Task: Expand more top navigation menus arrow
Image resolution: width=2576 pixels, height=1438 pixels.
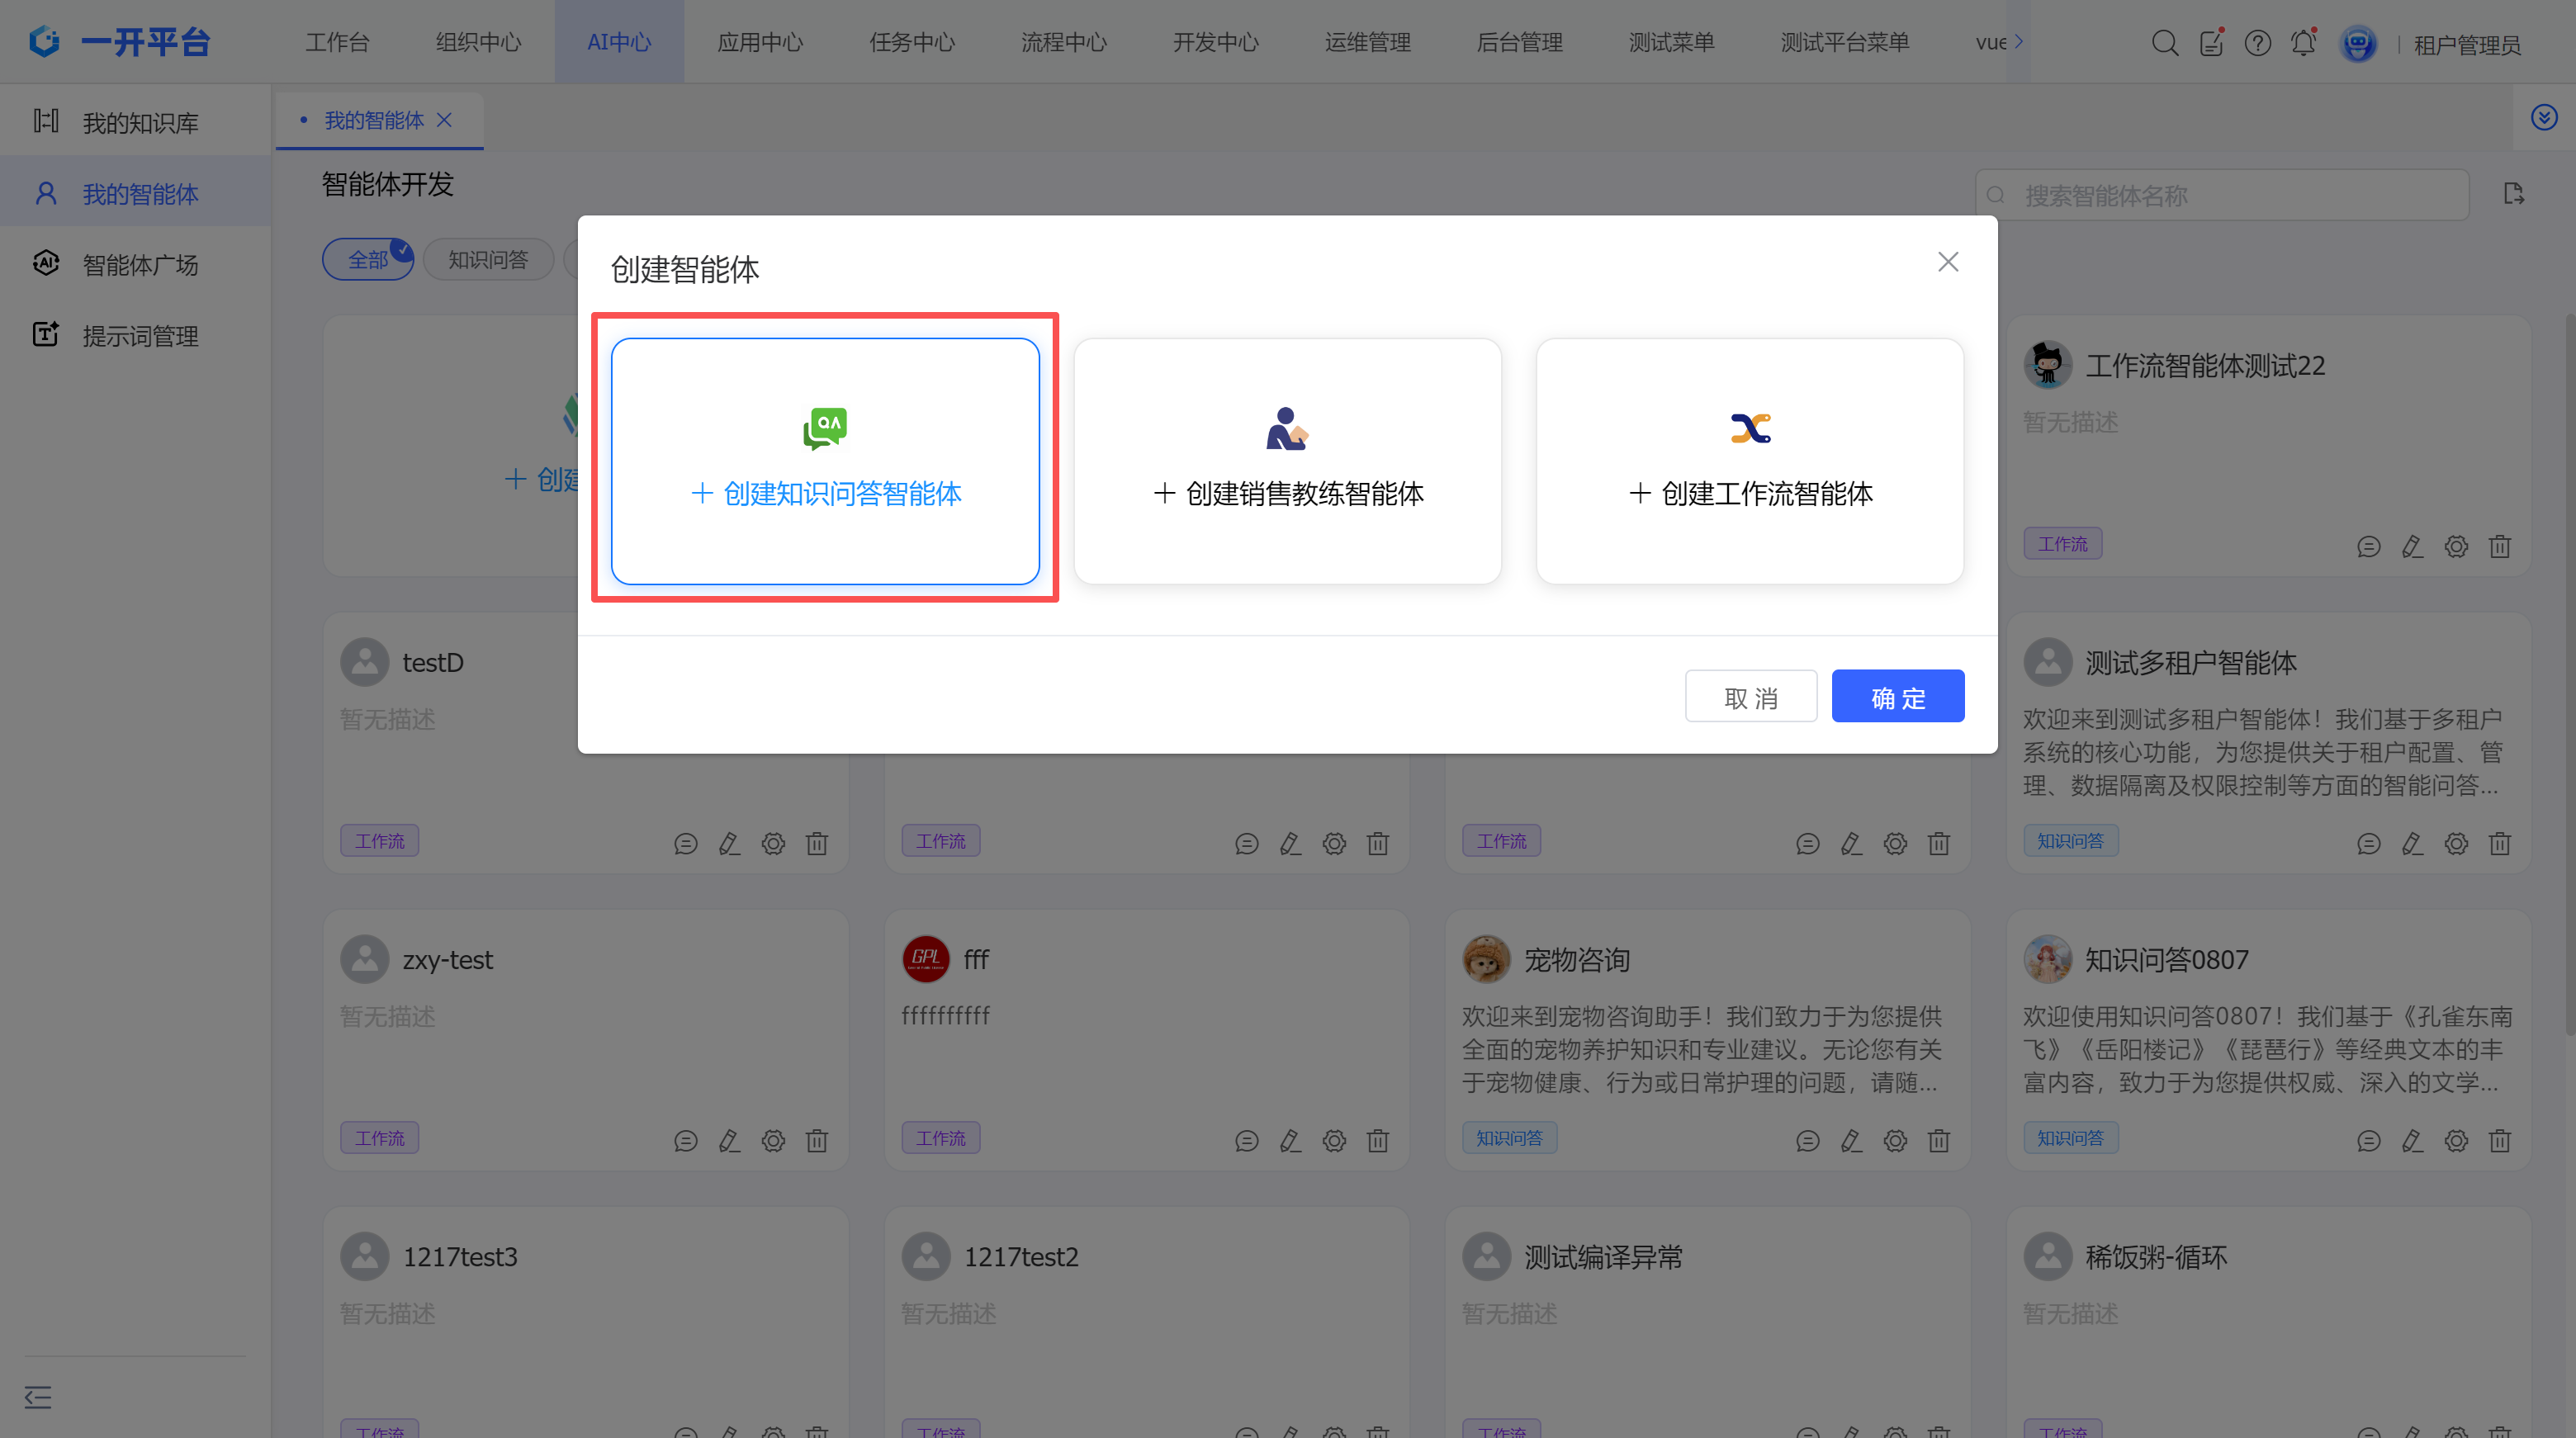Action: pyautogui.click(x=2018, y=41)
